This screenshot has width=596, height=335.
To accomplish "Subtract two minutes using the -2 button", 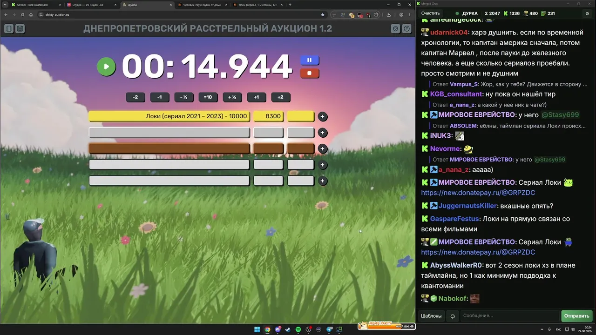I will coord(135,97).
